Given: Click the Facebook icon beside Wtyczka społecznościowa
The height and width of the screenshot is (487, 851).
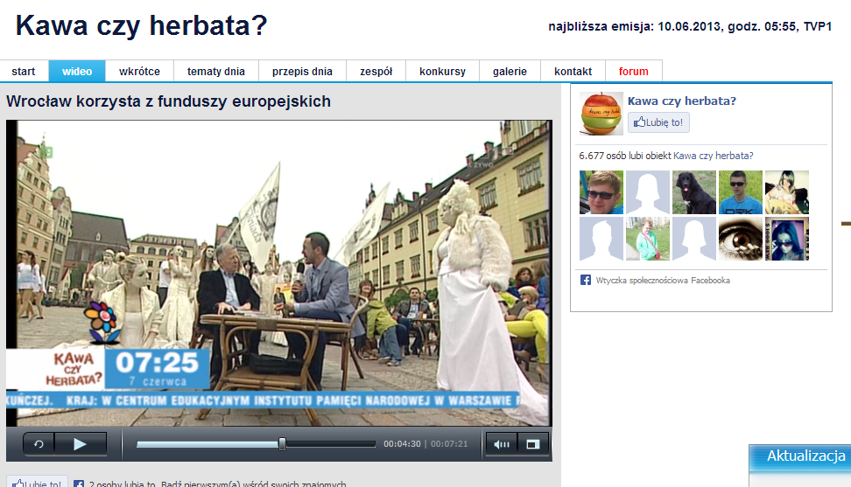Looking at the screenshot, I should 586,280.
